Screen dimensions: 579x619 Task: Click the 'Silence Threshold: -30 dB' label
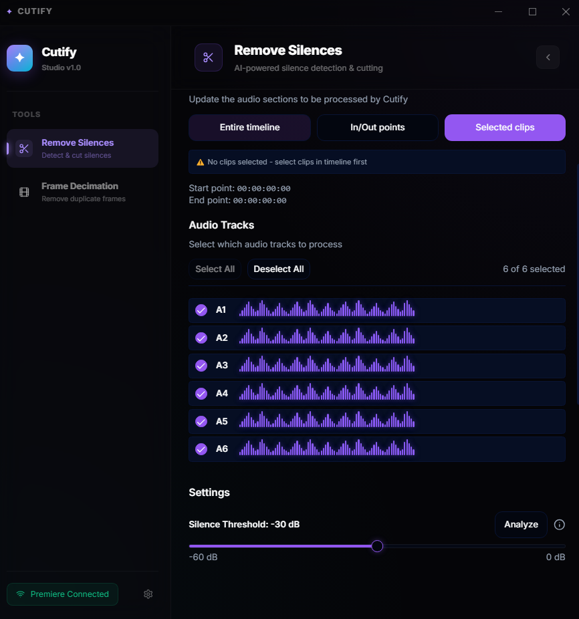pyautogui.click(x=244, y=525)
